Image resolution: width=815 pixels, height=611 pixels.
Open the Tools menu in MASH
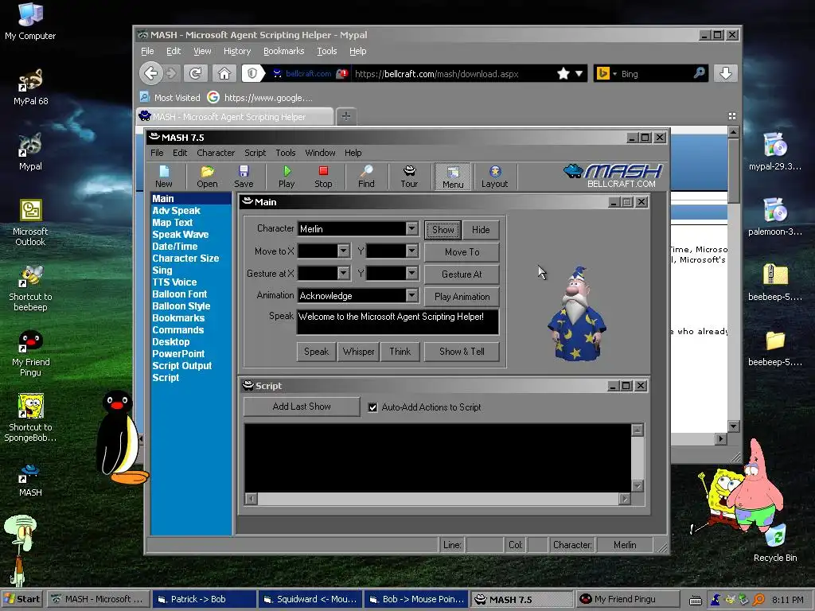[286, 153]
